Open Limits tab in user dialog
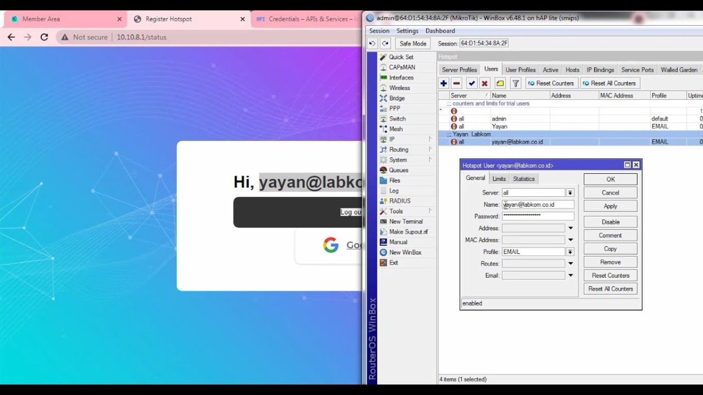This screenshot has height=395, width=703. 499,179
